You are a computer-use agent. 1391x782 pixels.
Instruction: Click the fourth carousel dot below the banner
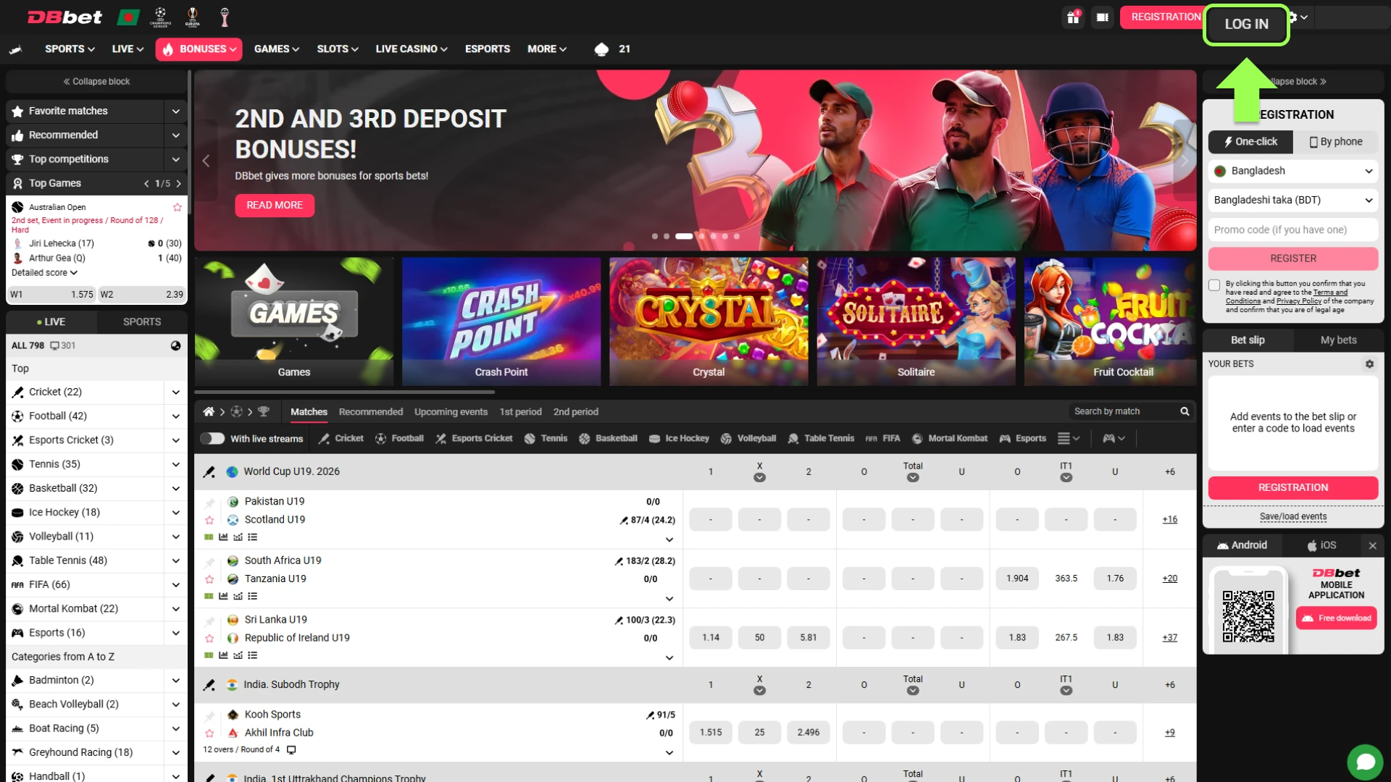coord(701,236)
